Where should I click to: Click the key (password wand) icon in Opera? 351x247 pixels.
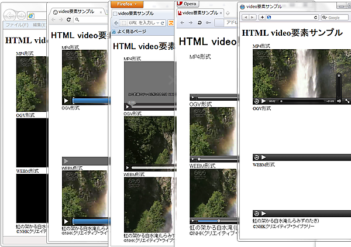(x=208, y=23)
